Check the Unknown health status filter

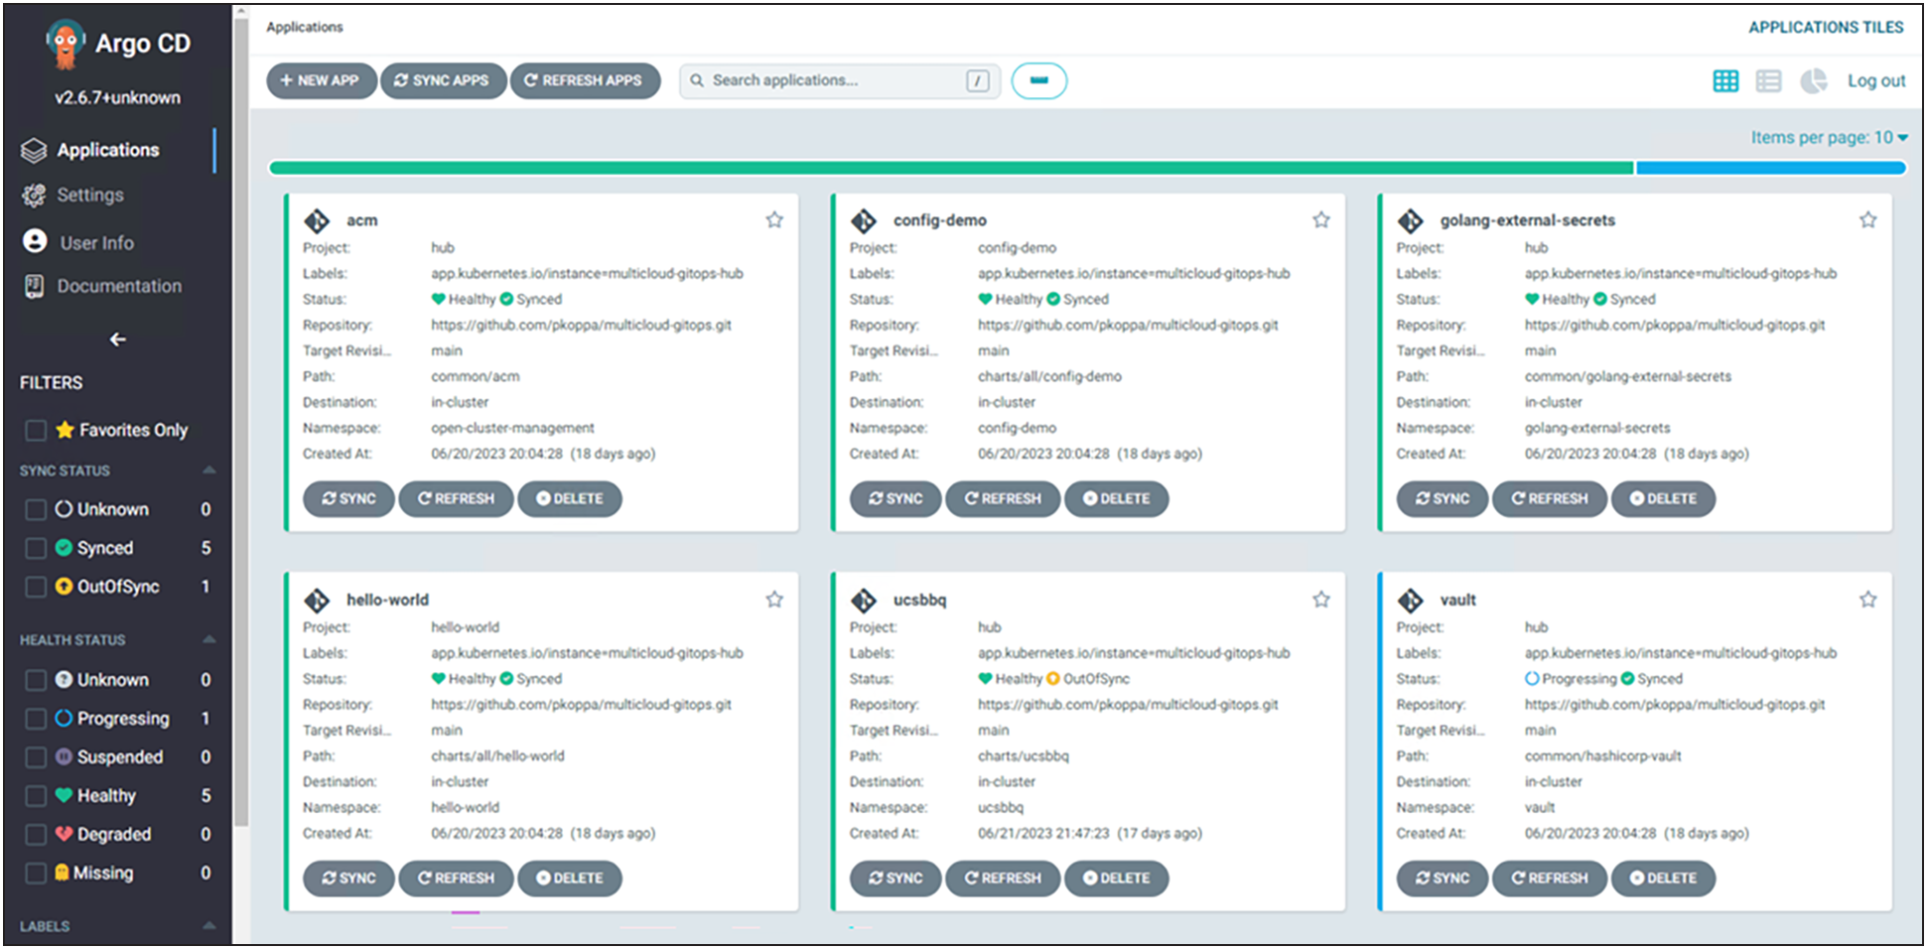click(x=36, y=680)
